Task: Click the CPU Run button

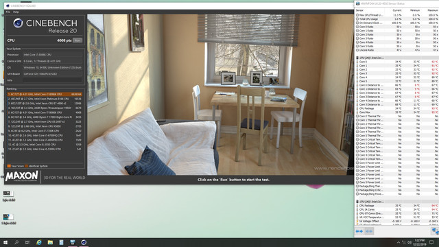Action: (x=78, y=40)
